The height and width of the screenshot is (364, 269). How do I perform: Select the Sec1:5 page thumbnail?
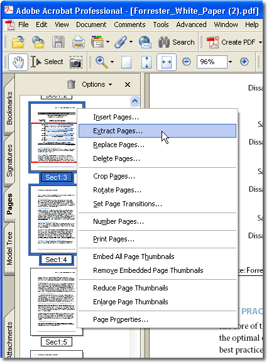click(x=54, y=302)
